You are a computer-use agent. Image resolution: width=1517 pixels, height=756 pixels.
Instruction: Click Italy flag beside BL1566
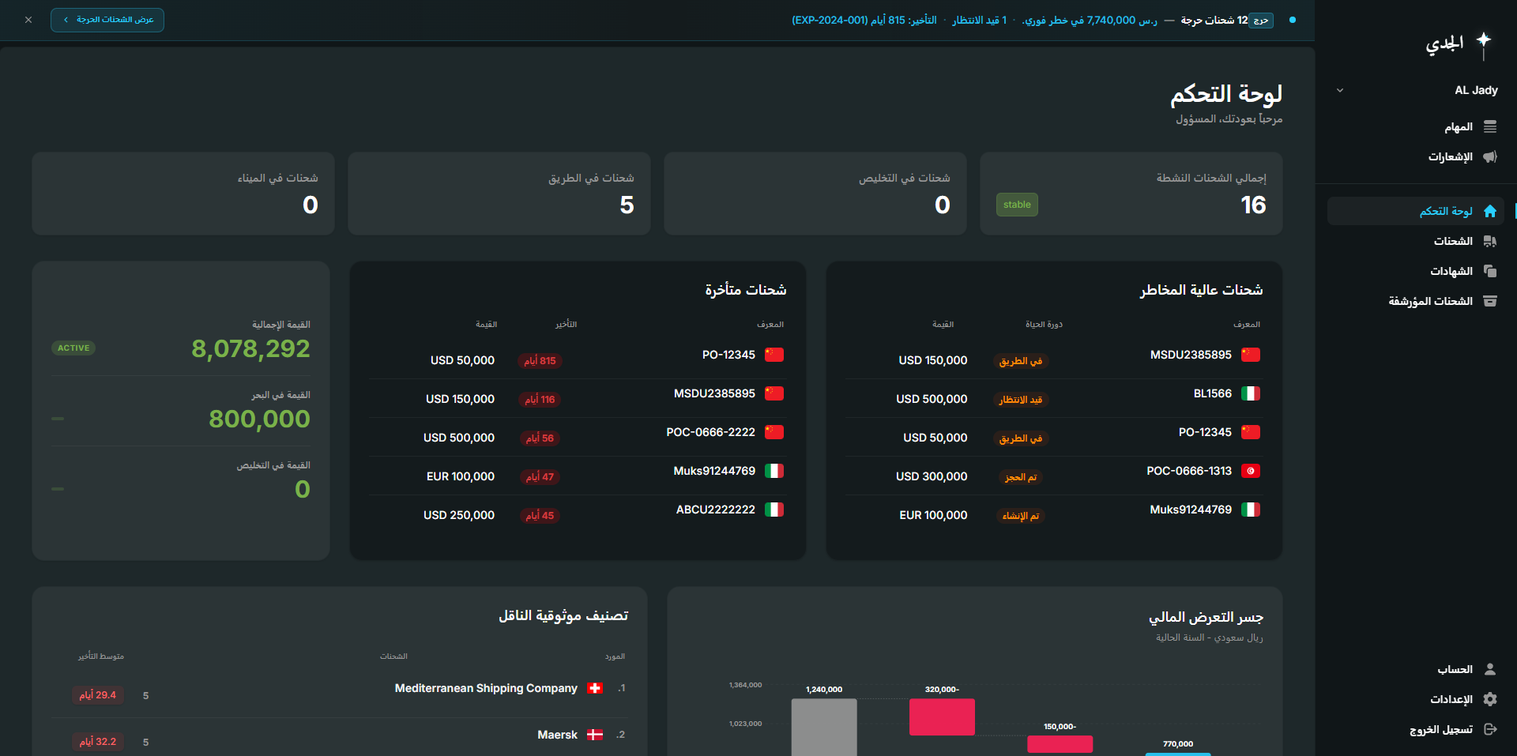(1251, 393)
